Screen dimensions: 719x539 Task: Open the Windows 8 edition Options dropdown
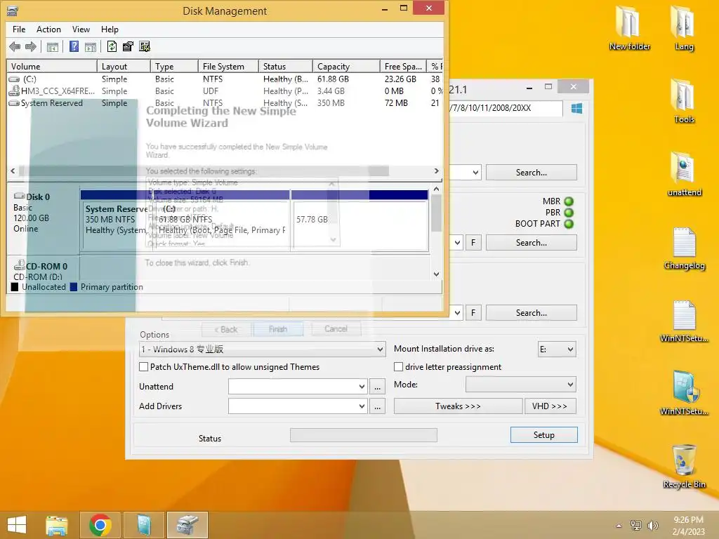point(263,350)
